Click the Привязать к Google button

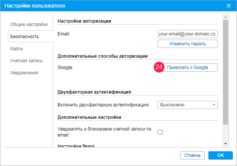tap(187, 68)
